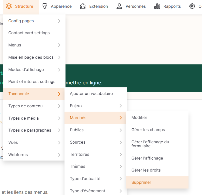Follow the 'mettre en ligne' link
This screenshot has height=195, width=202.
[84, 83]
